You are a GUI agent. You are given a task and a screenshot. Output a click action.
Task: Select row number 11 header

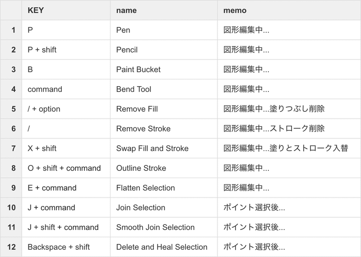point(11,227)
